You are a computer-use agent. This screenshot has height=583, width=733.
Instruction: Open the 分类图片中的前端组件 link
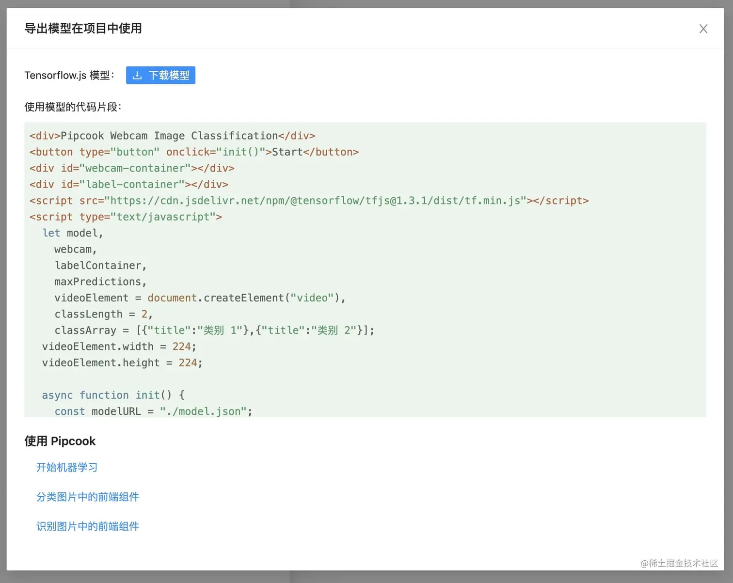point(88,497)
